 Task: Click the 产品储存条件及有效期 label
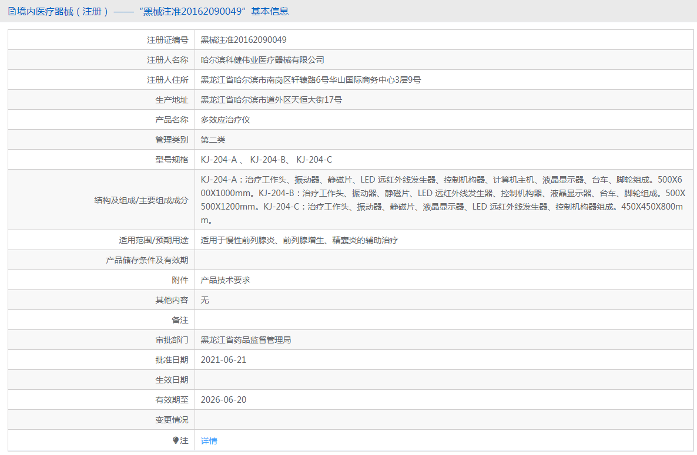(x=147, y=260)
